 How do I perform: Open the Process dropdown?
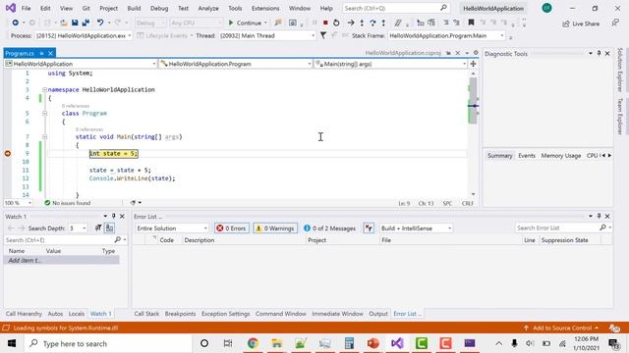click(129, 35)
